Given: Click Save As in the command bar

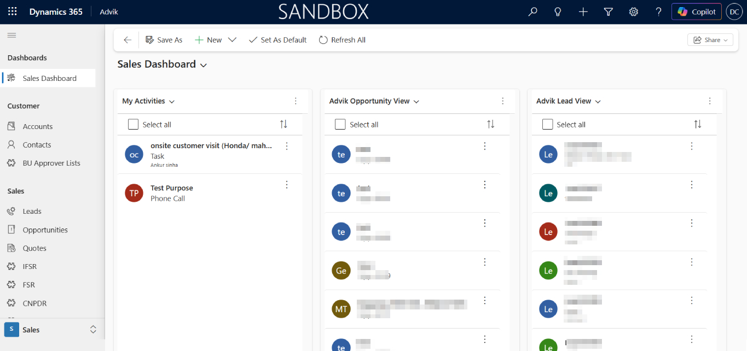Looking at the screenshot, I should coord(164,40).
